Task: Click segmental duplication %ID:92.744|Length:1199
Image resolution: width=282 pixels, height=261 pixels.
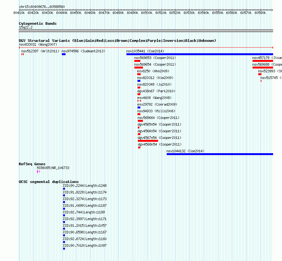Action: (84, 212)
